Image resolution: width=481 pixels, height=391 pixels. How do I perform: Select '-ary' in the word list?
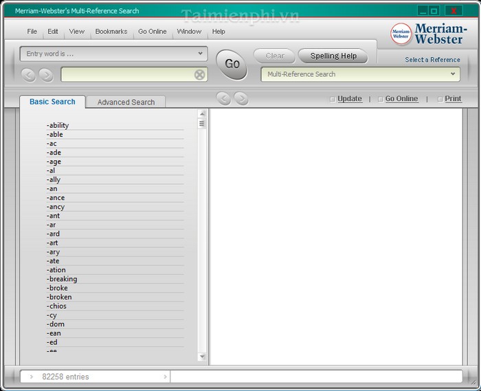pos(54,252)
